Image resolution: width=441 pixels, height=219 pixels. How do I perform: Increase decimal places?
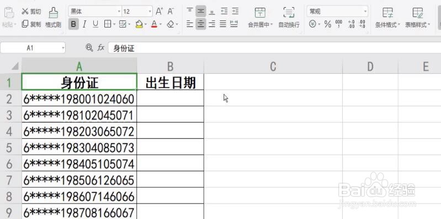click(x=351, y=24)
